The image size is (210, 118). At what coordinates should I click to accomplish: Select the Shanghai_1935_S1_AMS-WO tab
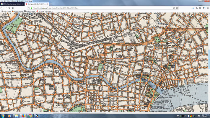pos(36,4)
